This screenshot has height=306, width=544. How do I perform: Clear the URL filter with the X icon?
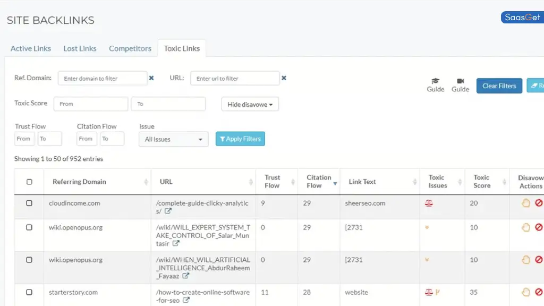point(284,78)
